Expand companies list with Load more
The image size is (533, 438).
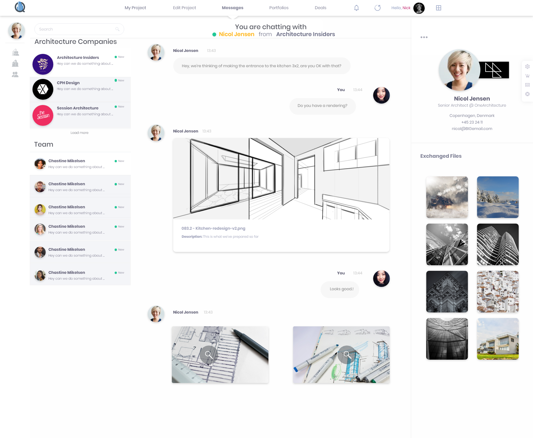point(79,133)
